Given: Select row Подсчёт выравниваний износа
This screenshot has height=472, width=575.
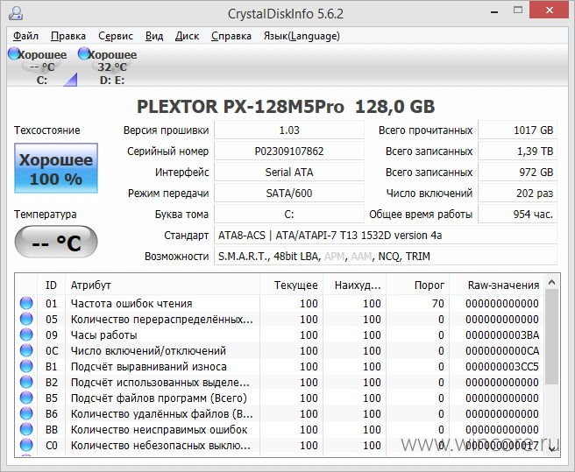Looking at the screenshot, I should click(x=280, y=366).
